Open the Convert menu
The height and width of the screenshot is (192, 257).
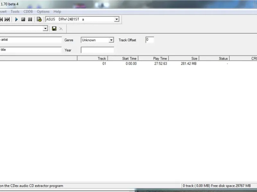click(3, 12)
